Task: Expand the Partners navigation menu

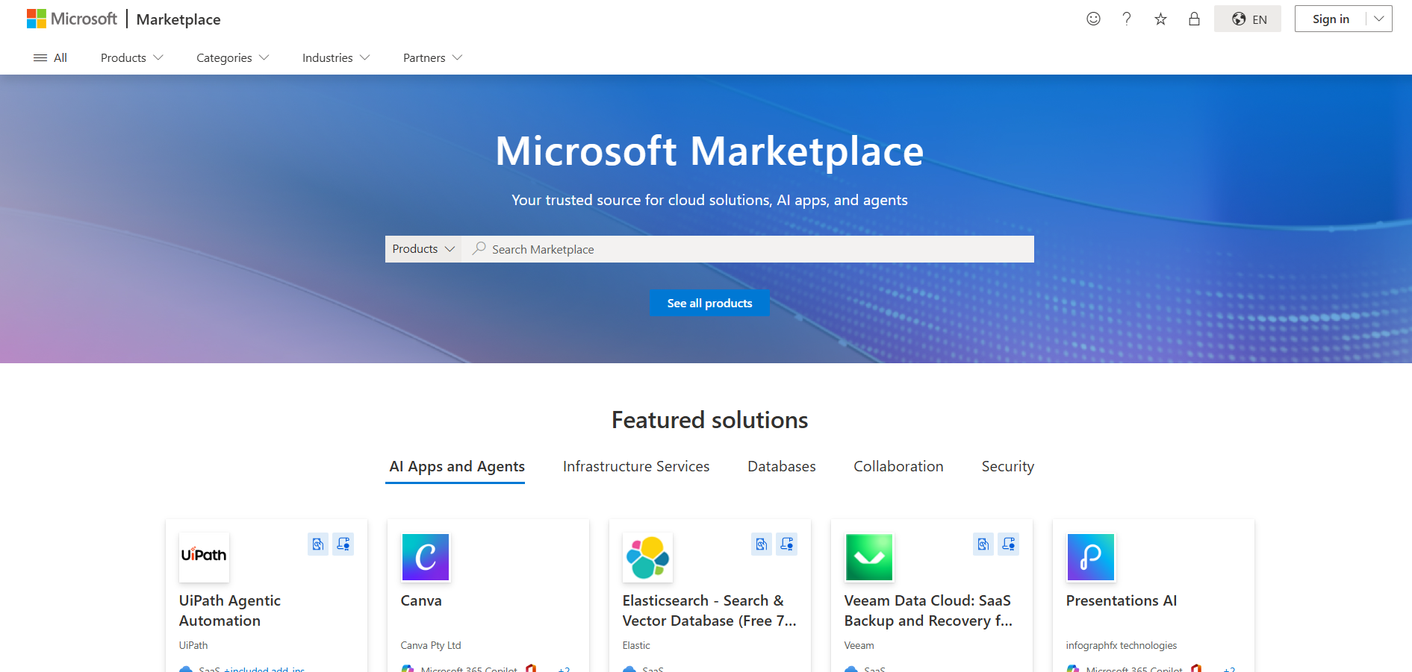Action: point(432,57)
